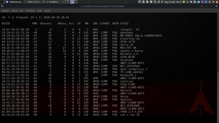The height and width of the screenshot is (123, 219).
Task: Click ESSID Adriele
Action: pos(126,90)
